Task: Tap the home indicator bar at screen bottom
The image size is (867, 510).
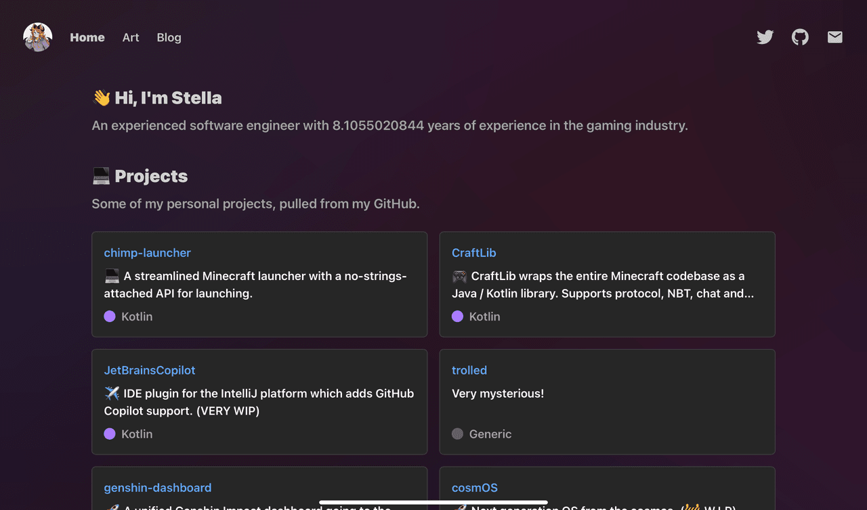Action: coord(433,503)
